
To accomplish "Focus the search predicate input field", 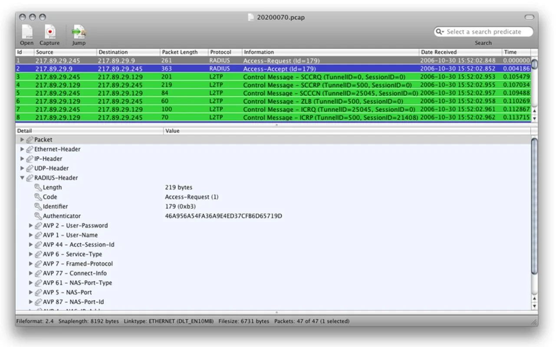I will [x=484, y=32].
